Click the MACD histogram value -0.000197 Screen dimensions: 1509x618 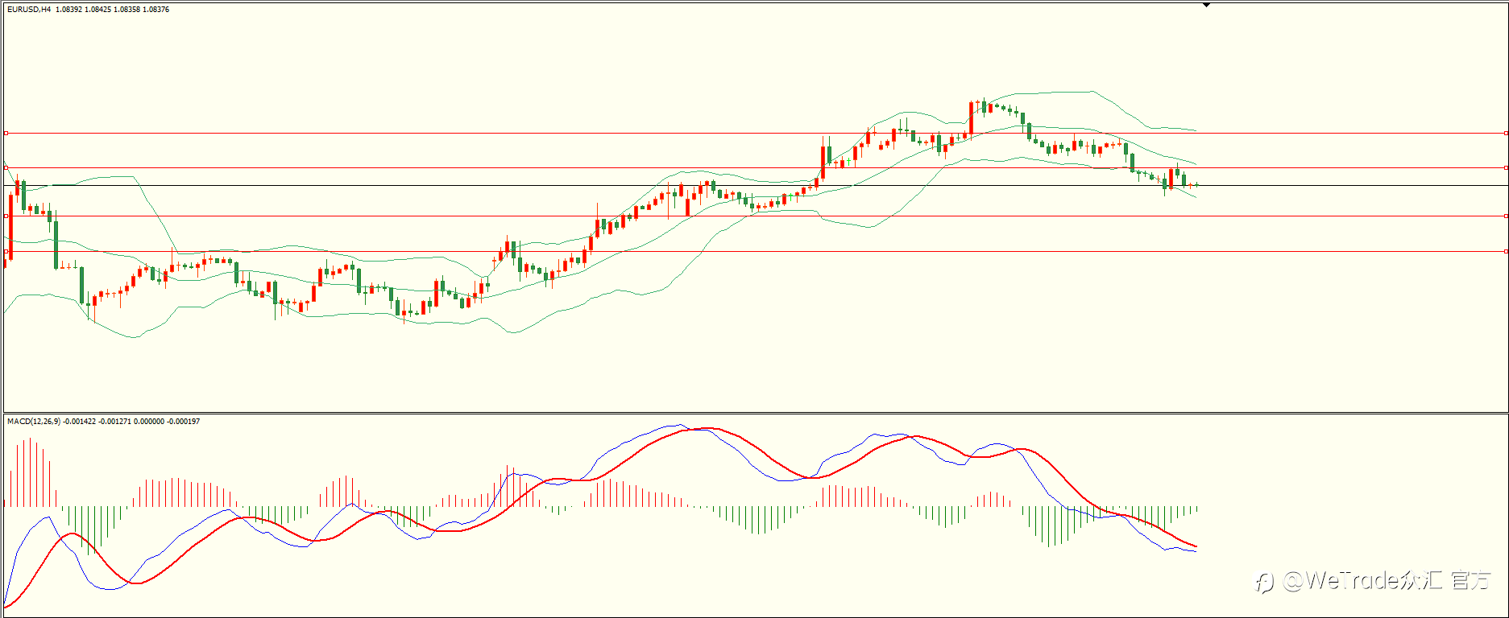[x=183, y=422]
